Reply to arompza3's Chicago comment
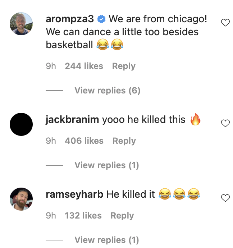This screenshot has width=233, height=248. pyautogui.click(x=124, y=66)
